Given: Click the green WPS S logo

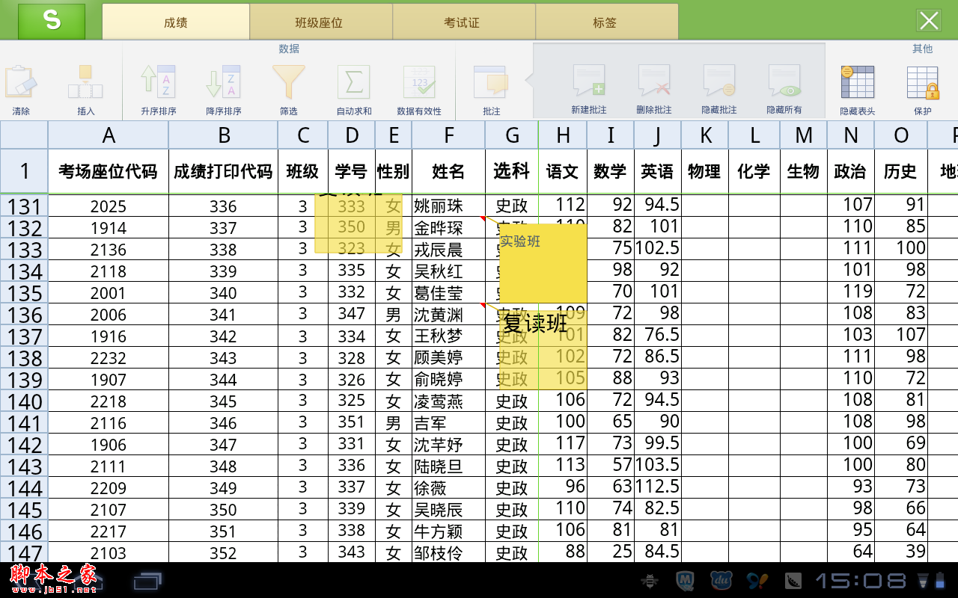Looking at the screenshot, I should (52, 21).
